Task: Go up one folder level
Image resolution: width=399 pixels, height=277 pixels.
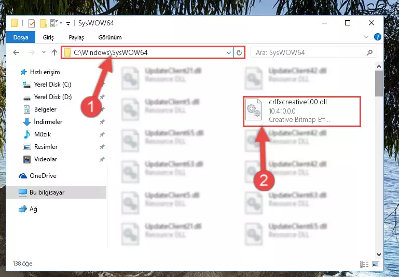Action: pyautogui.click(x=54, y=52)
